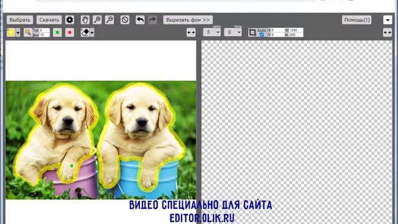The width and height of the screenshot is (398, 224).
Task: Open the eraser size dropdown
Action: coord(92,32)
